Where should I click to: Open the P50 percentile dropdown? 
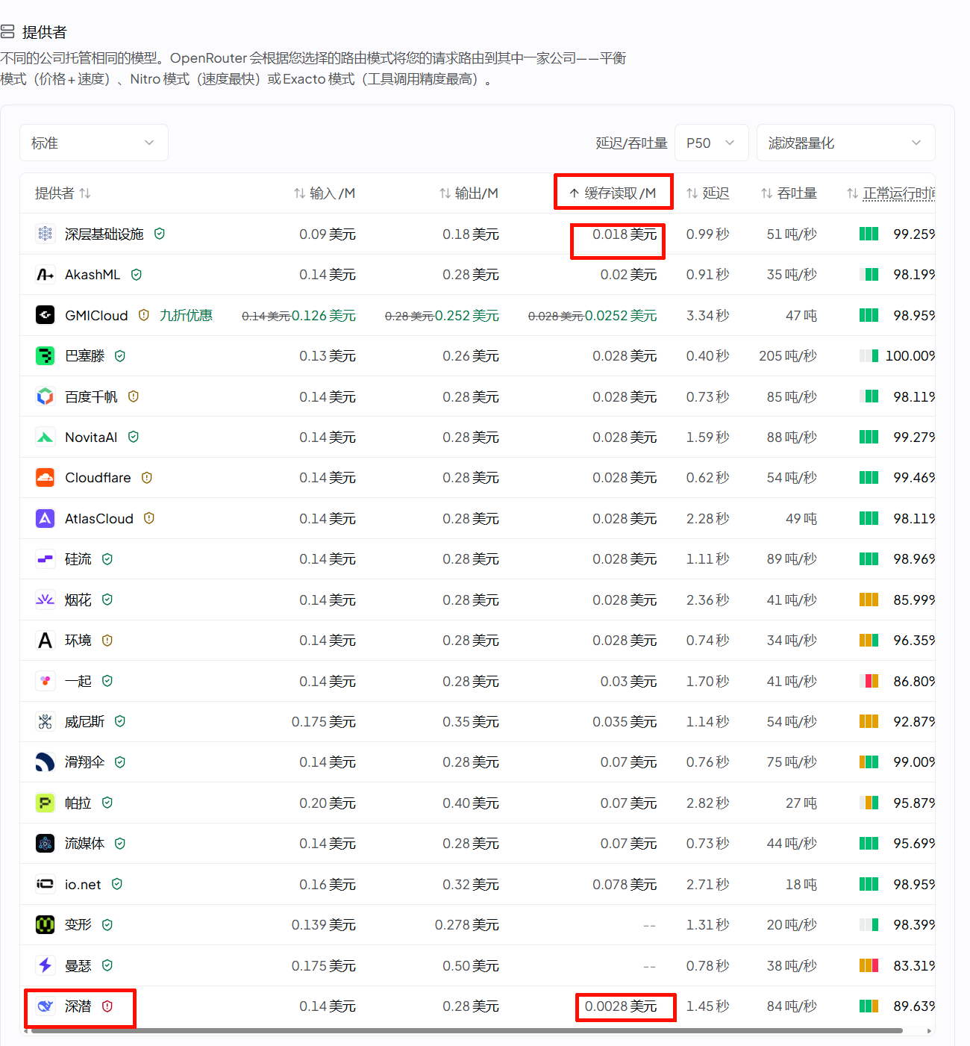[x=712, y=143]
